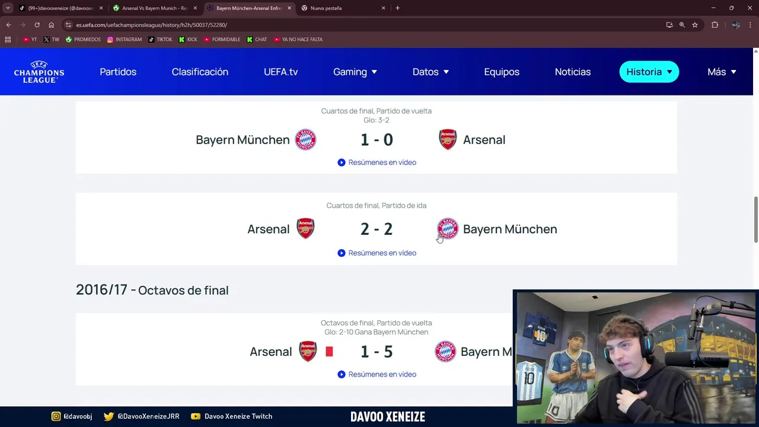The height and width of the screenshot is (427, 759).
Task: Go to the Partidos section
Action: point(118,72)
